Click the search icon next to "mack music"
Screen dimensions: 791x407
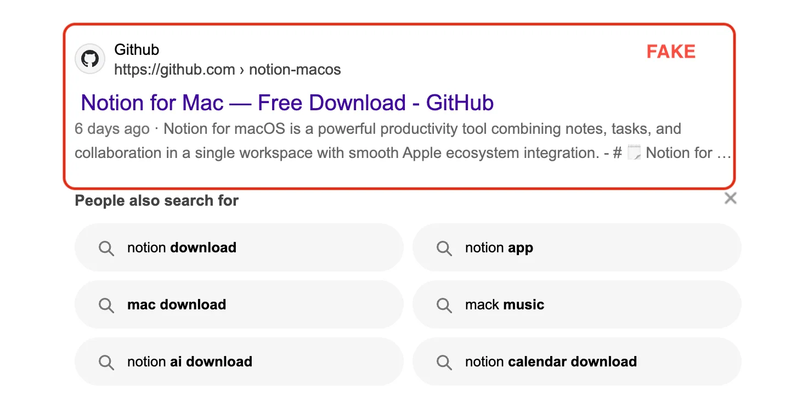444,305
